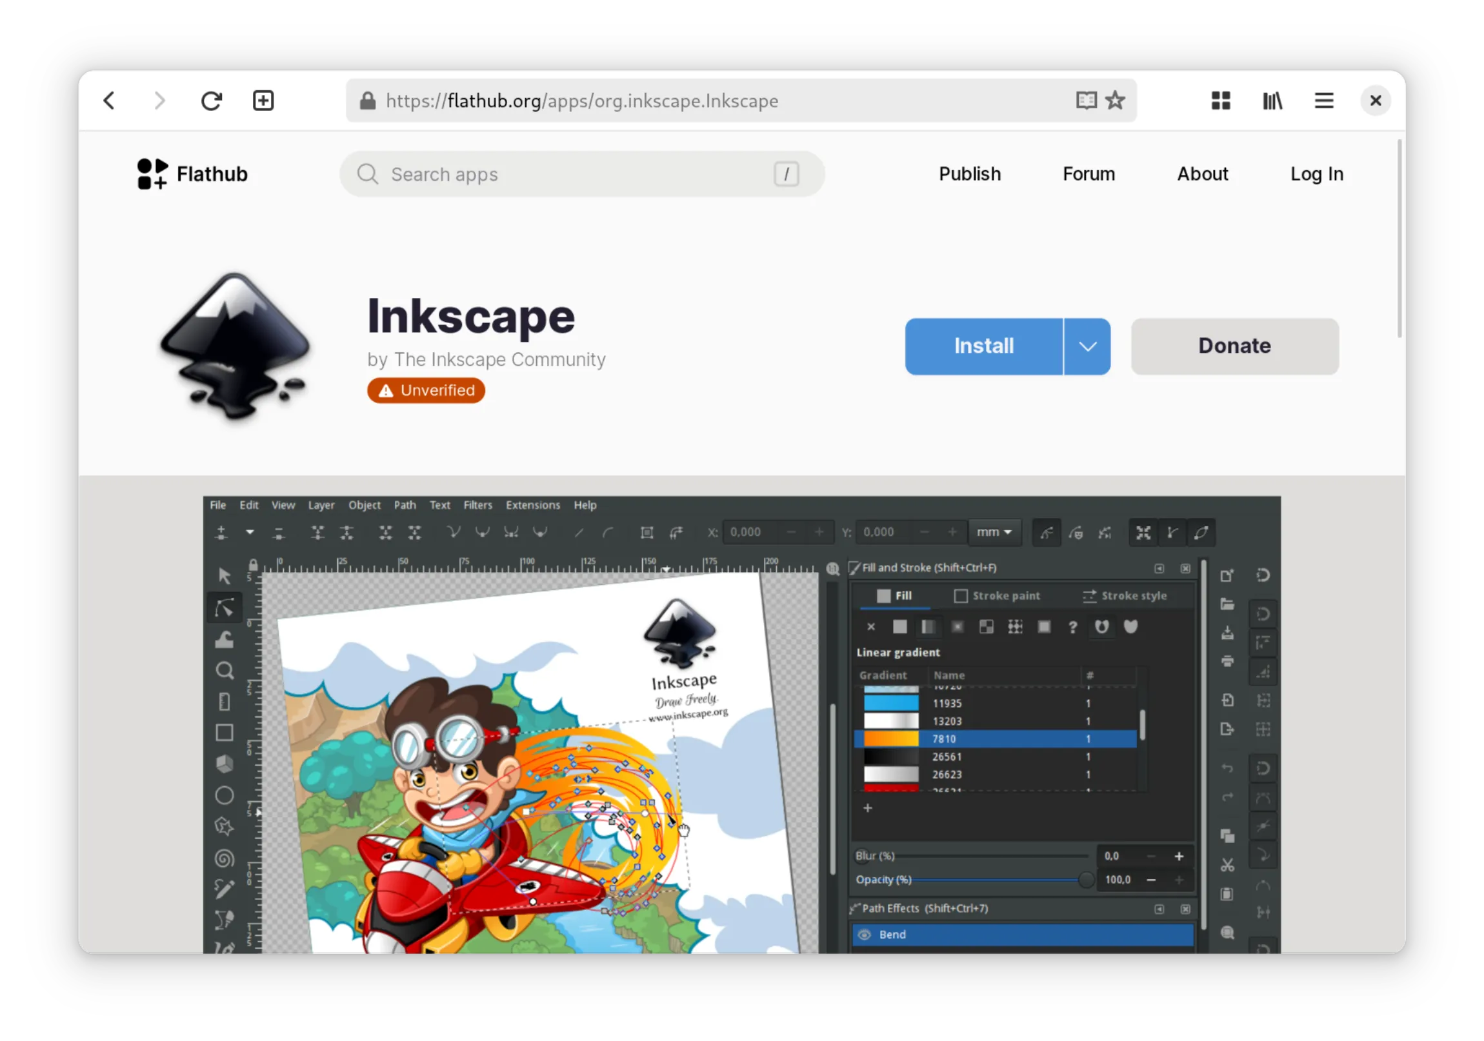The image size is (1484, 1041).
Task: Open the Extensions menu in the Inkscape screenshot
Action: (x=532, y=505)
